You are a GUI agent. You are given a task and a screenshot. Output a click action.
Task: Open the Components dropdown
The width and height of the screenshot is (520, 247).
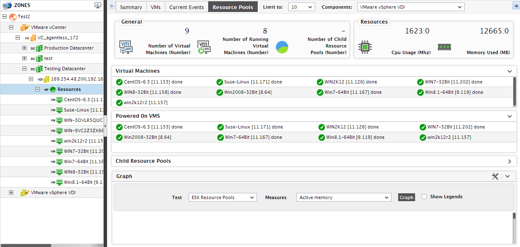(411, 7)
